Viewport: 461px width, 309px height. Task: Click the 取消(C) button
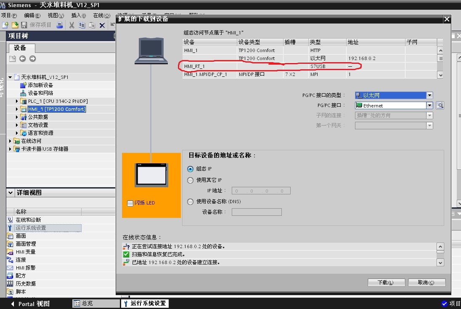[x=427, y=282]
